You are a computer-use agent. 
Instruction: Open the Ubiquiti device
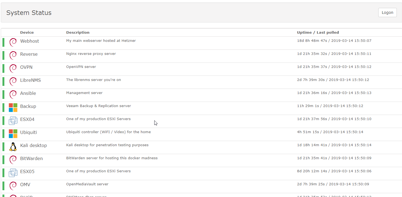[x=28, y=132]
